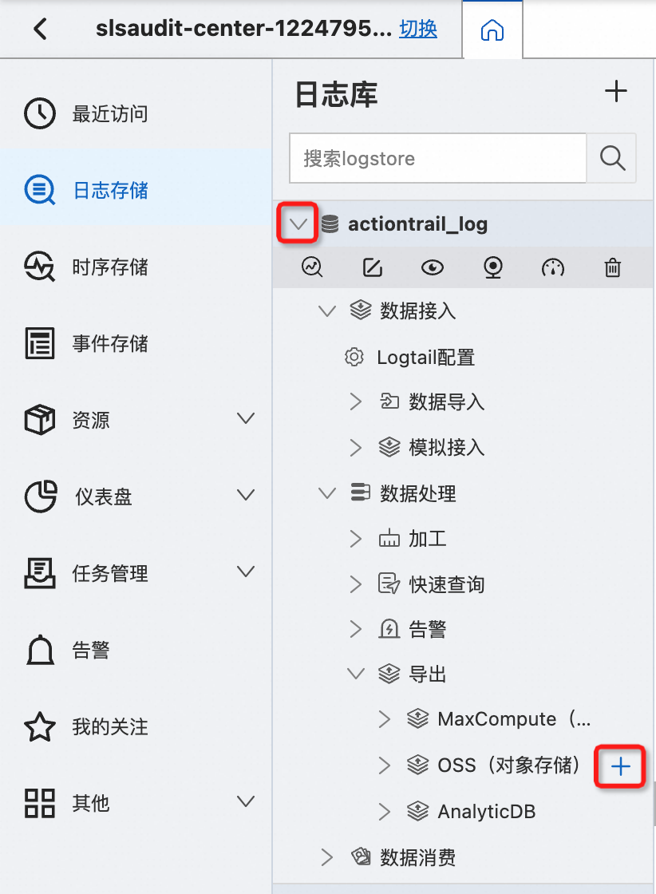Select Logtail配置 tree item

[425, 358]
